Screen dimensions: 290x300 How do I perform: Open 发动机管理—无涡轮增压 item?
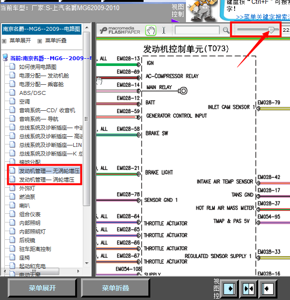tap(49, 171)
